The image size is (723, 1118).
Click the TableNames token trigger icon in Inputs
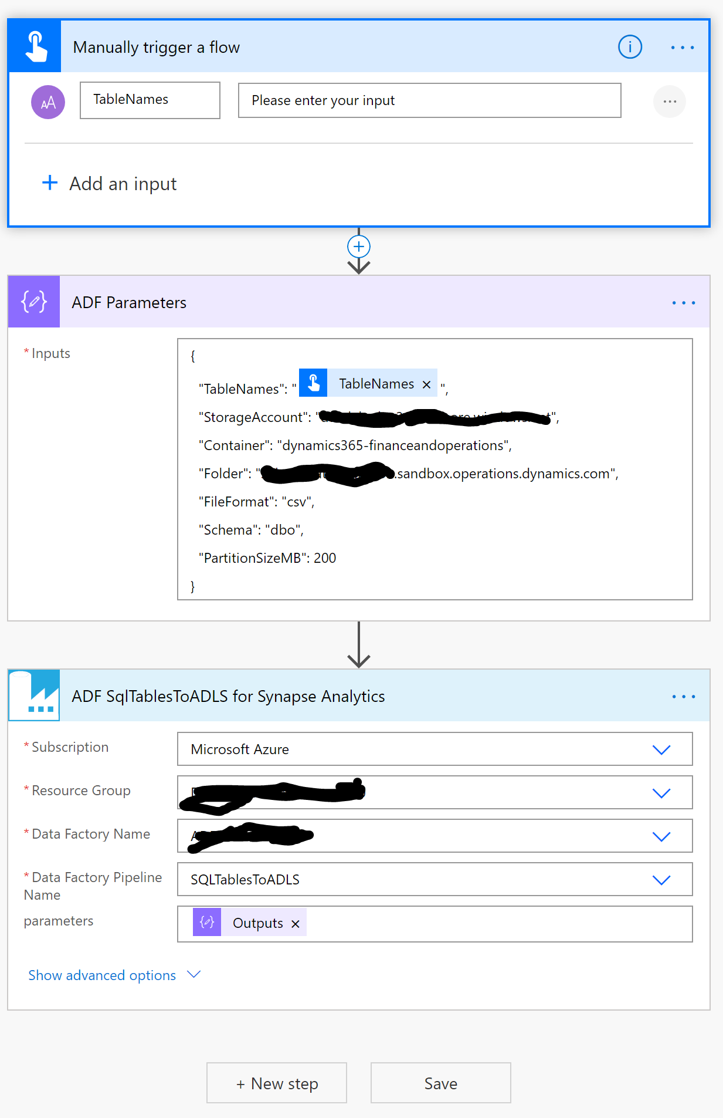[x=313, y=383]
